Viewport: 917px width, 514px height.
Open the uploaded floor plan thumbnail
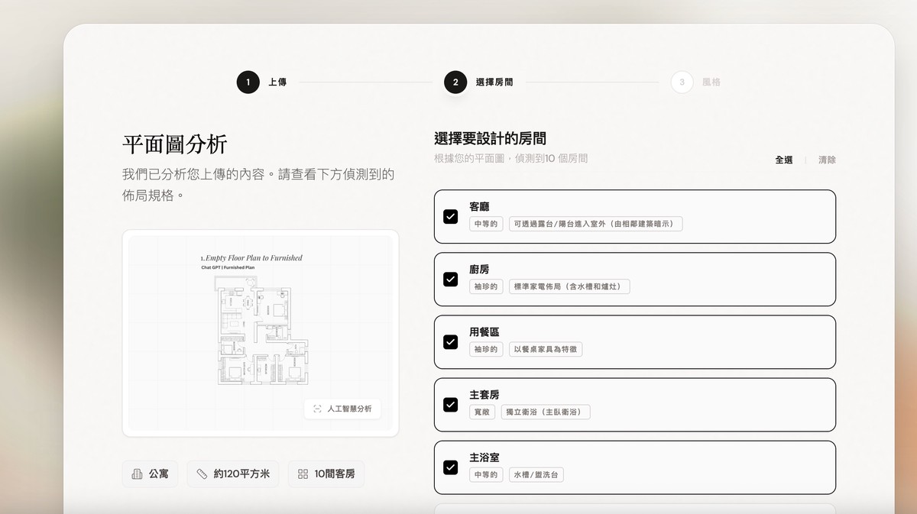point(260,321)
